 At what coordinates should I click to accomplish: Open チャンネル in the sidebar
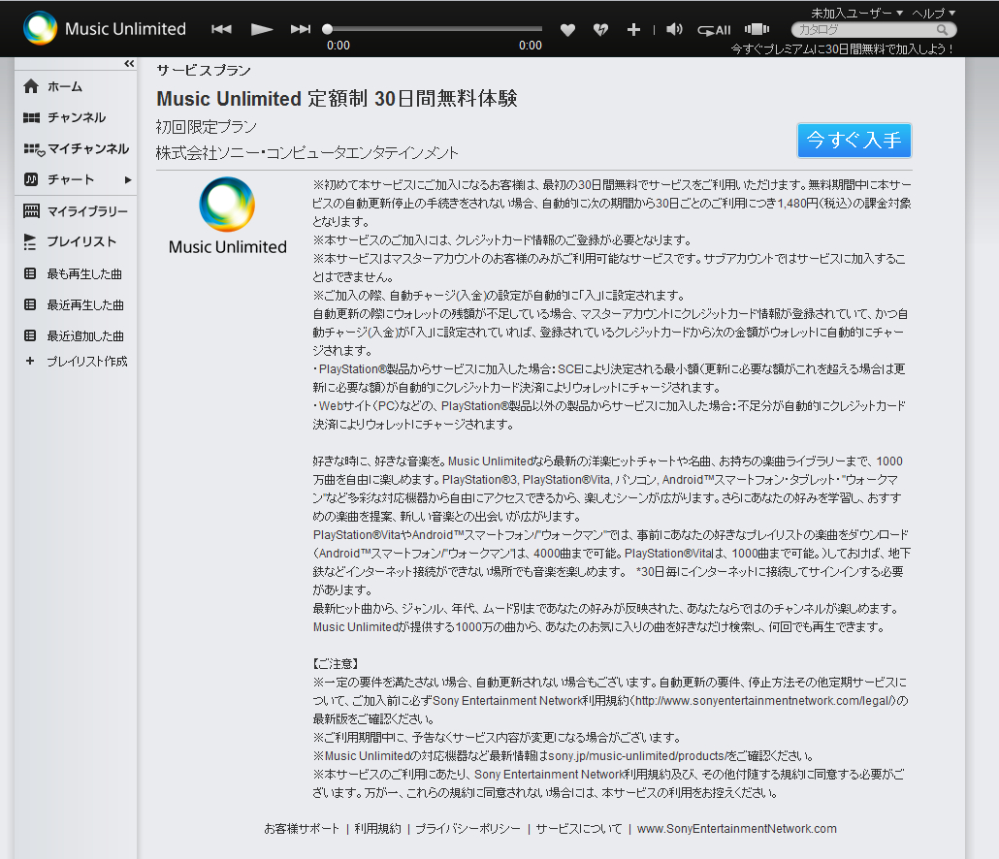coord(77,118)
